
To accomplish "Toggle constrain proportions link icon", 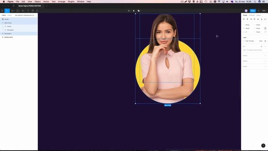I will [265, 28].
